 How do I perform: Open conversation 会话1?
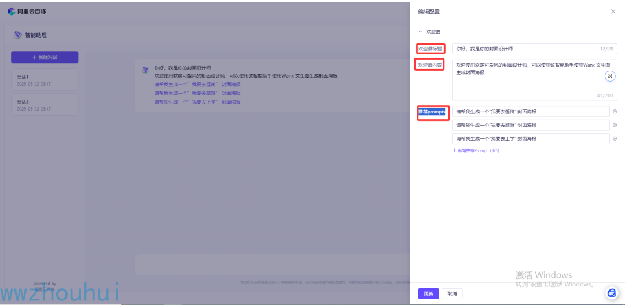click(45, 80)
